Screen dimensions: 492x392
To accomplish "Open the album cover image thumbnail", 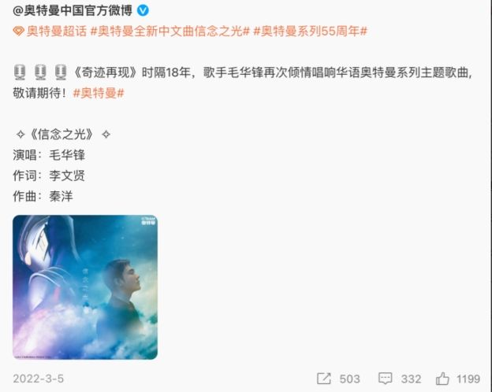I will pos(85,287).
